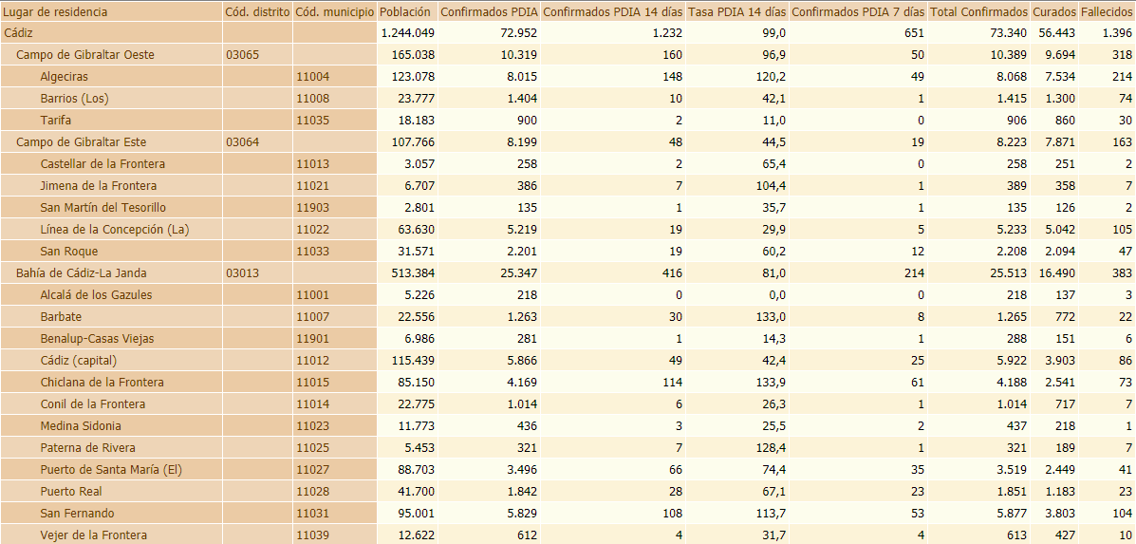This screenshot has width=1136, height=544.
Task: Click the 'Cód. municipio' column header
Action: tap(333, 12)
